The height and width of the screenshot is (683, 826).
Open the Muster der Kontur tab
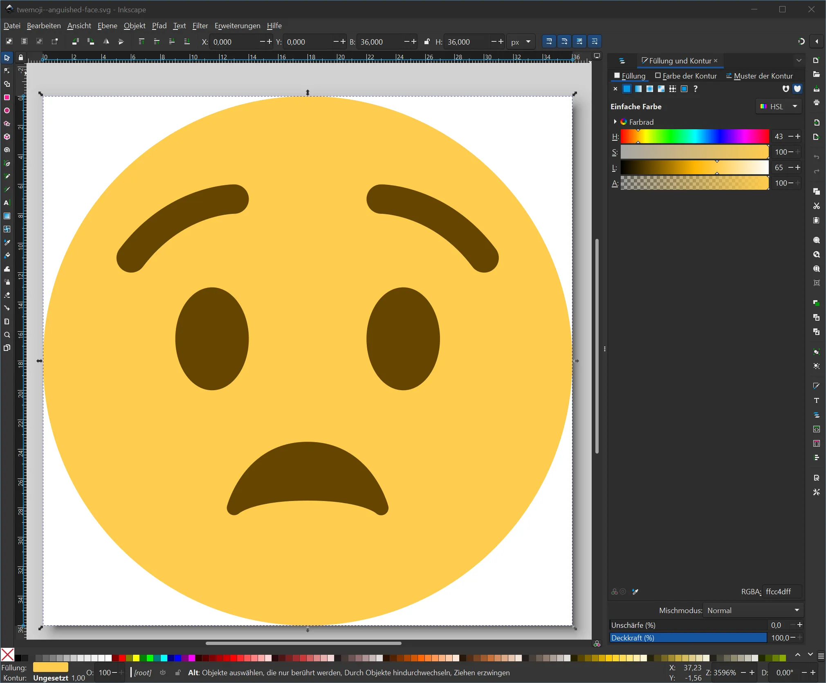point(759,76)
